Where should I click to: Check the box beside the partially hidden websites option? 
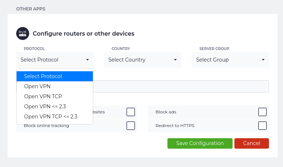(x=131, y=112)
